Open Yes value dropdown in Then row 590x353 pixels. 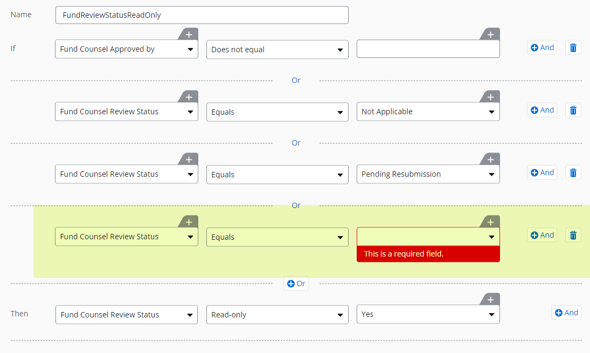click(428, 314)
